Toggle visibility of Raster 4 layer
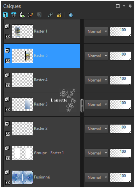Screen dimensions: 135x188 pyautogui.click(x=8, y=85)
